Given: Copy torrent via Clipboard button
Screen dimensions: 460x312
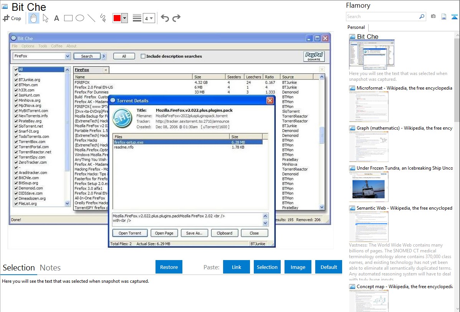Looking at the screenshot, I should pos(224,233).
